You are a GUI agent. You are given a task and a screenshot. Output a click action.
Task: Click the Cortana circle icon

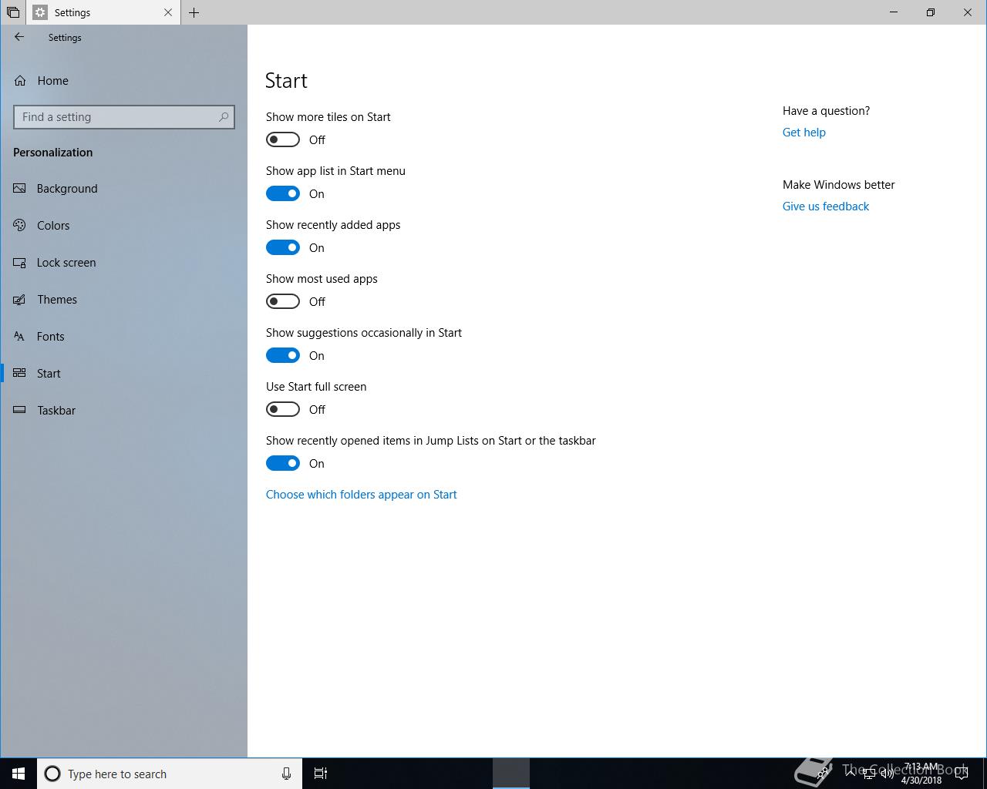click(52, 774)
